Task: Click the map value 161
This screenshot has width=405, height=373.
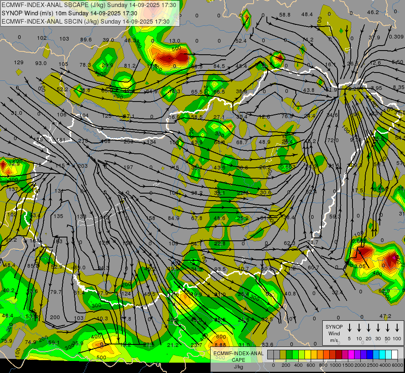Action: point(61,140)
